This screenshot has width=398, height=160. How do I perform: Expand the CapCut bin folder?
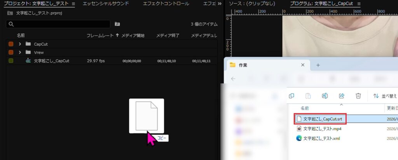click(20, 44)
